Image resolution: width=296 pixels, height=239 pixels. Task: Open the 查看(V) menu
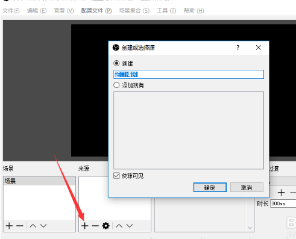point(64,10)
